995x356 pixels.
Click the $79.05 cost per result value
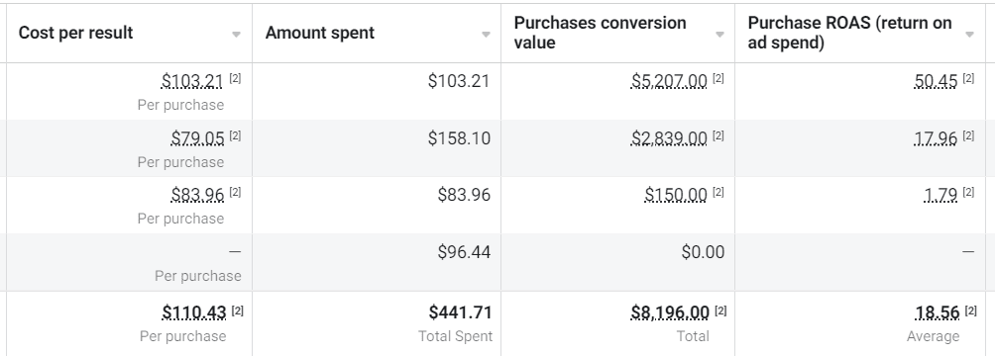coord(197,138)
